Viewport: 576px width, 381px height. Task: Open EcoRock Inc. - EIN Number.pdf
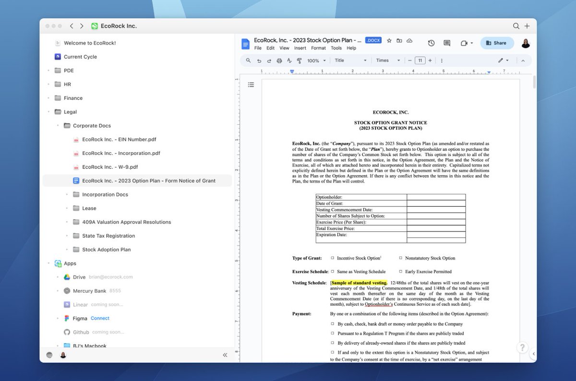point(119,140)
